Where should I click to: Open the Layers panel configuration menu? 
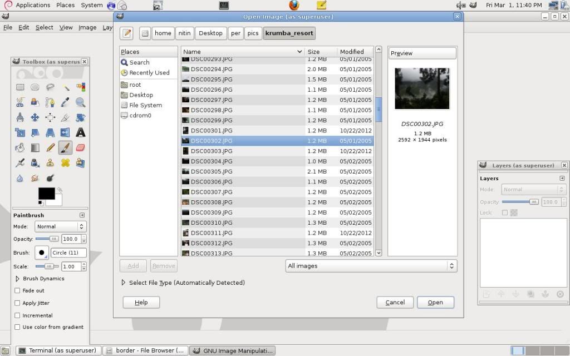(x=562, y=179)
